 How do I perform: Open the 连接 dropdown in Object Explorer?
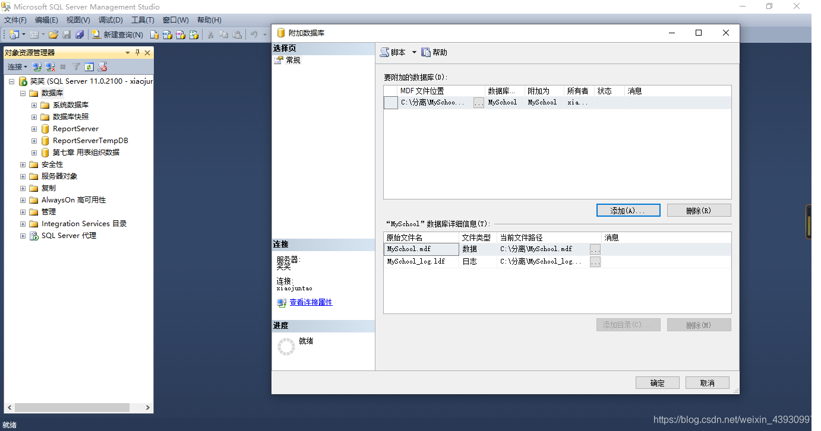click(x=17, y=66)
